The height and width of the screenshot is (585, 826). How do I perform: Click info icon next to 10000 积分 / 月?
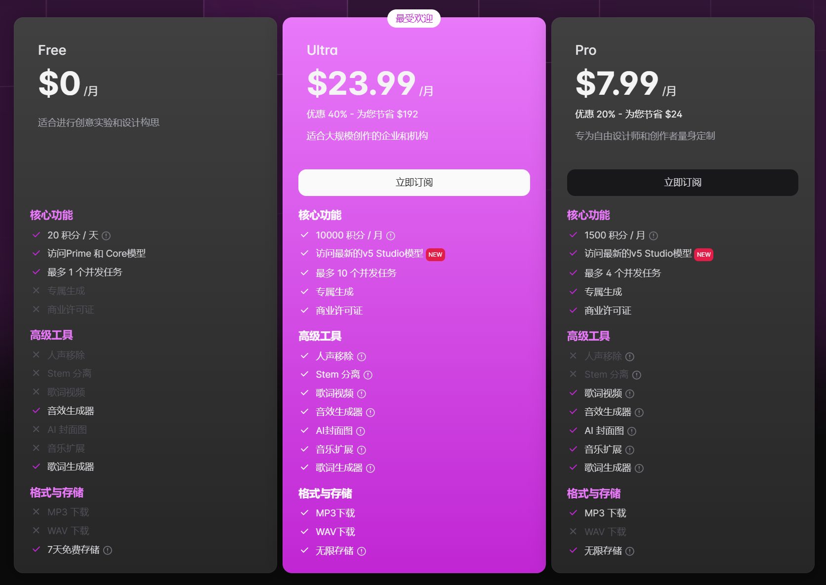point(391,236)
